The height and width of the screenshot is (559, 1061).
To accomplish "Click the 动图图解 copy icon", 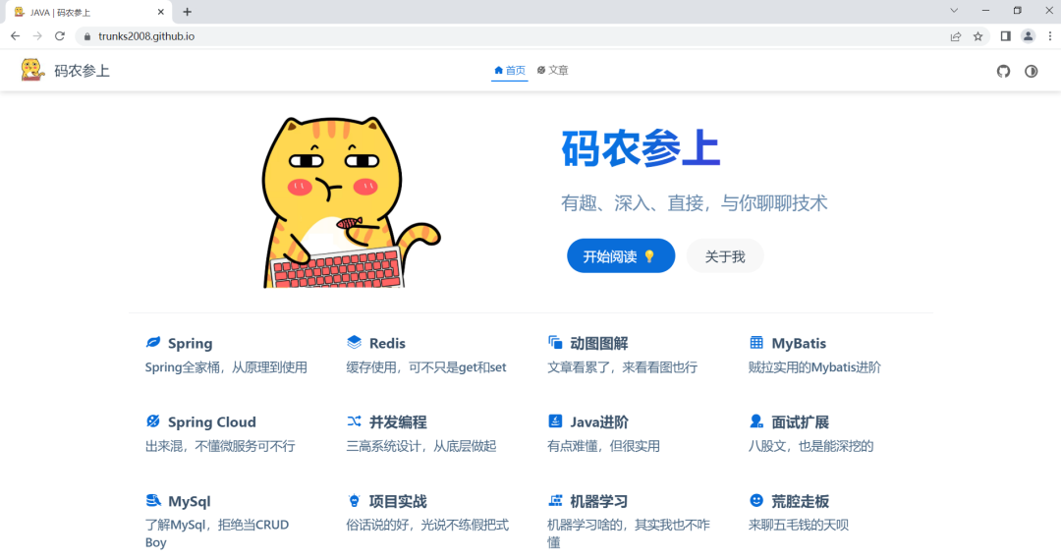I will [x=555, y=343].
